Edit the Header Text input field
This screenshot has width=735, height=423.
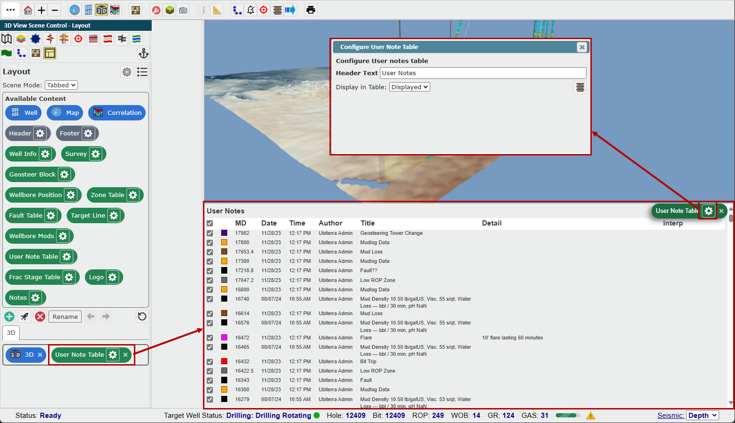pyautogui.click(x=483, y=73)
